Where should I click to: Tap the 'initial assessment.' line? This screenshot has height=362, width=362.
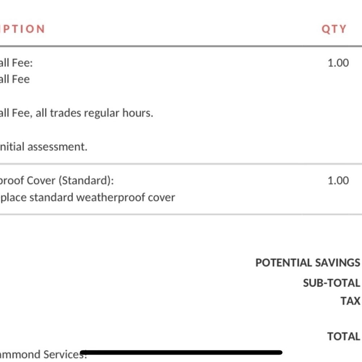point(44,147)
